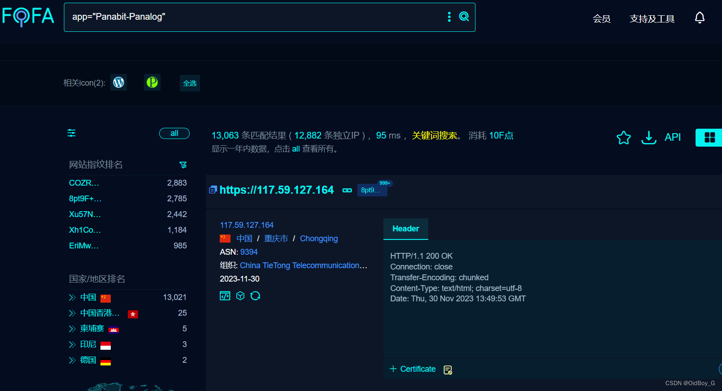Viewport: 722px width, 391px height.
Task: Click the 中国 country link in result
Action: pyautogui.click(x=244, y=239)
